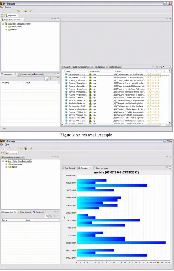Open the Repository browser view menu chevron in the search result window
Screen dimensions: 174x271
coord(52,19)
